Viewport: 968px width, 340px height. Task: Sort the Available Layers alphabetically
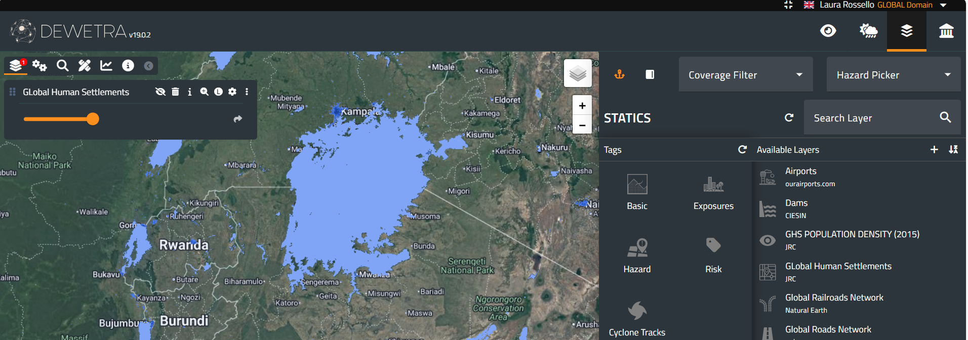click(953, 149)
